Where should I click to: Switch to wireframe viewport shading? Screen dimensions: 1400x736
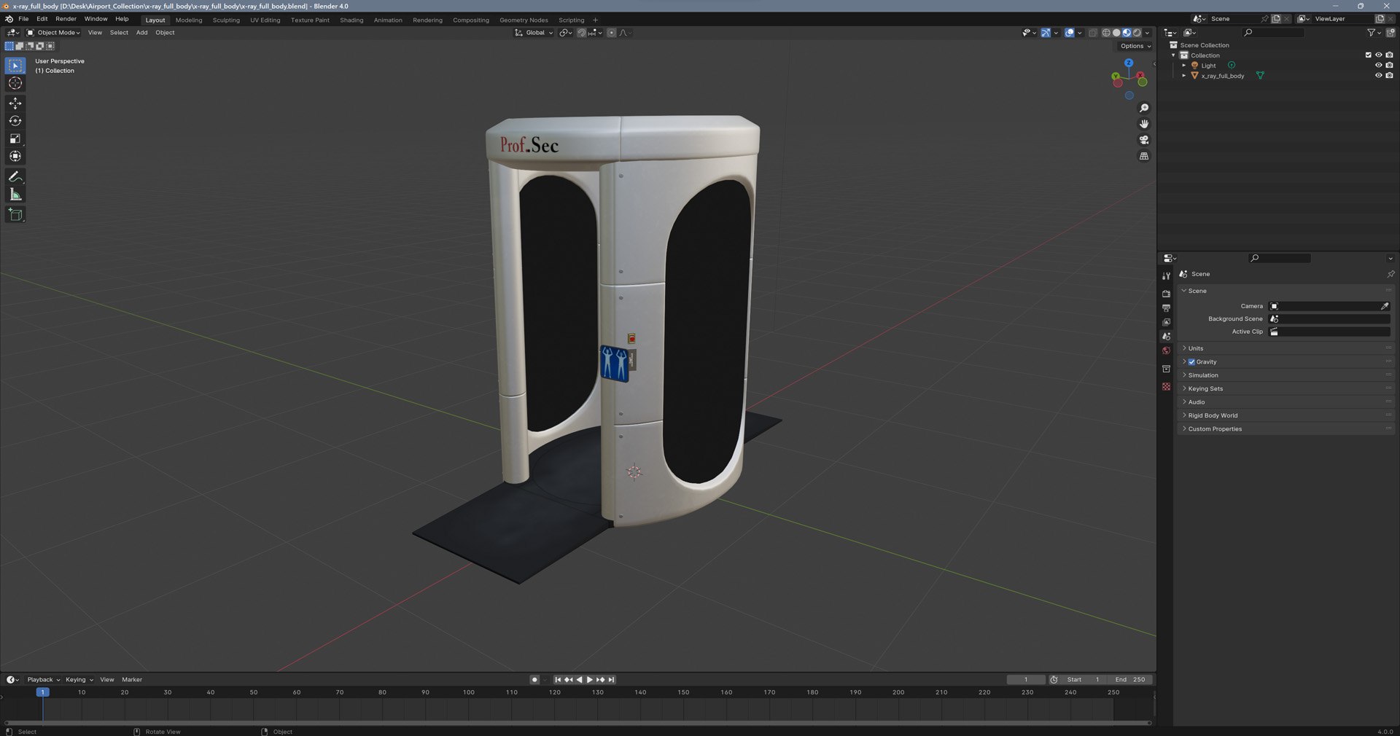(x=1106, y=33)
